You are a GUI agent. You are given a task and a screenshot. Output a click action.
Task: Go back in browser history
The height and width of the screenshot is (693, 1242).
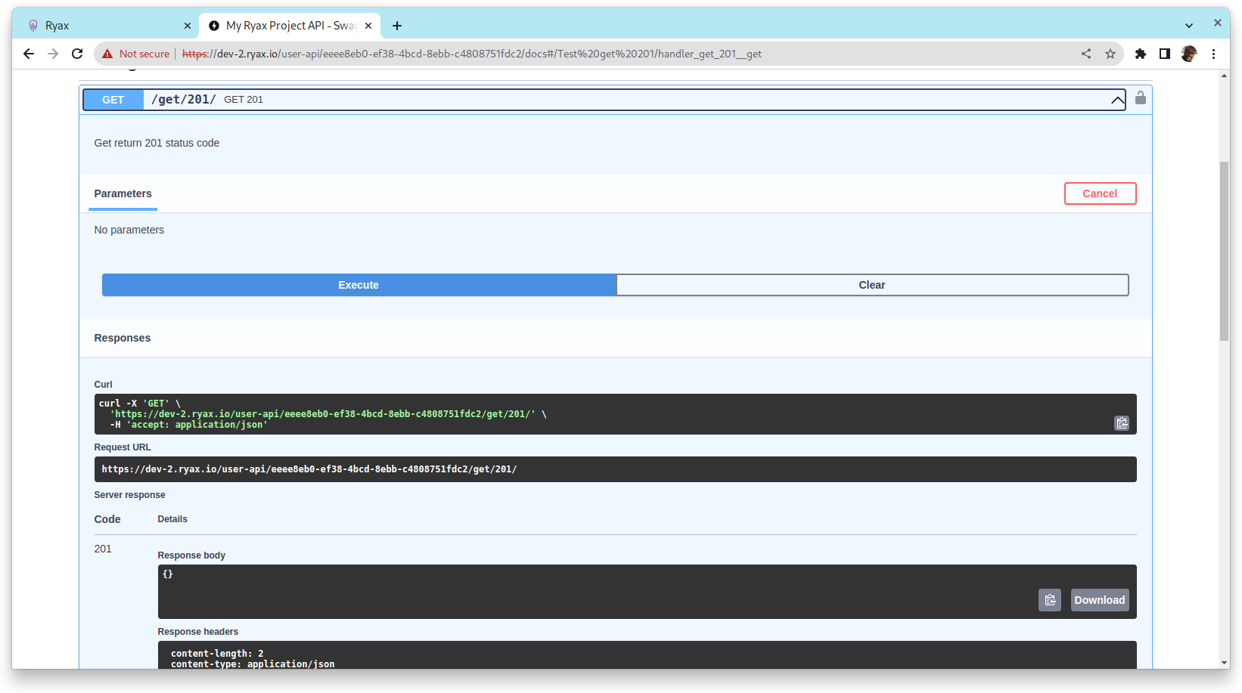click(x=29, y=54)
